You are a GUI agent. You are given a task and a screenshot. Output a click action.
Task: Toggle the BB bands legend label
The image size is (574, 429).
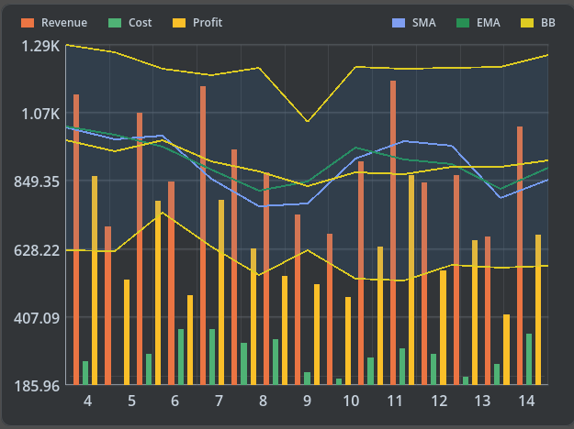click(548, 22)
